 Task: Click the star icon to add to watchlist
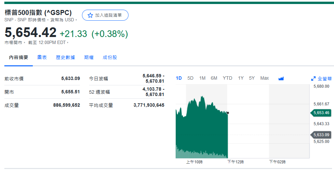pyautogui.click(x=90, y=15)
